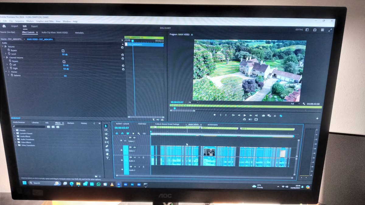Image resolution: width=365 pixels, height=205 pixels.
Task: Switch to the INTERVIEWS sequence tab
Action: pyautogui.click(x=213, y=125)
